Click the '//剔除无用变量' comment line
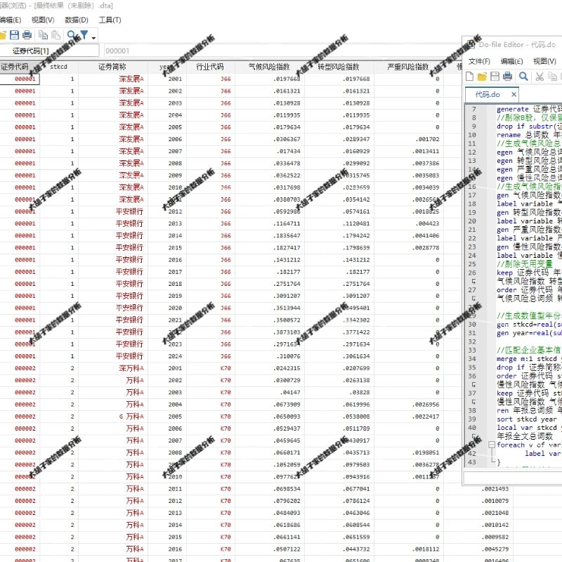 pos(525,264)
